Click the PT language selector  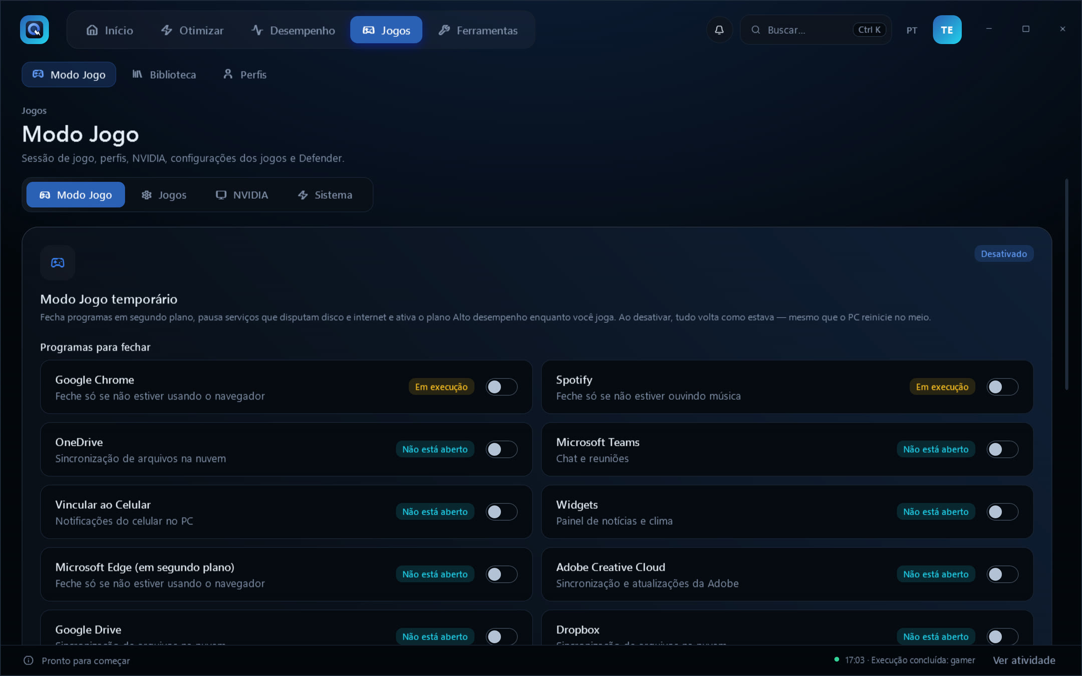(912, 30)
